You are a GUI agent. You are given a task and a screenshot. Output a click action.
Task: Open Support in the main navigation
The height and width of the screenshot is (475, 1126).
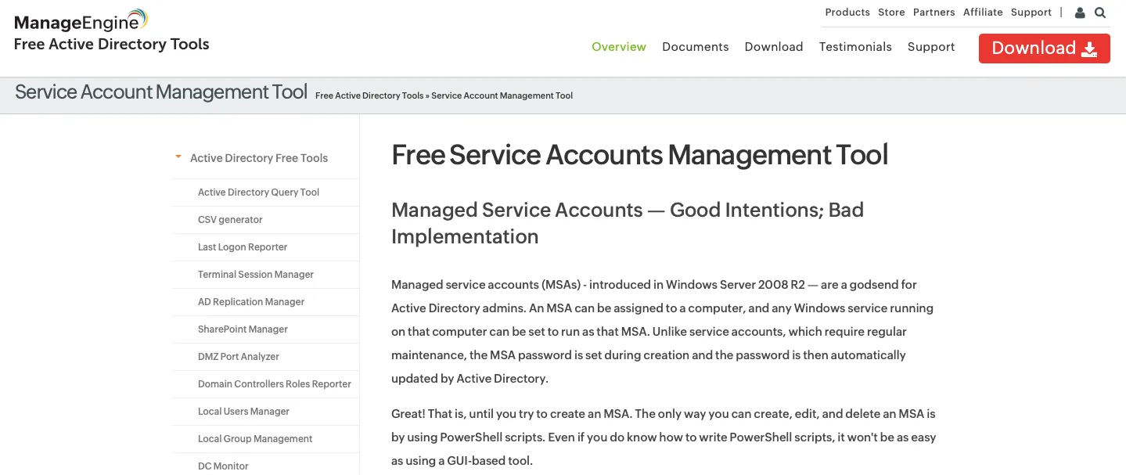931,47
